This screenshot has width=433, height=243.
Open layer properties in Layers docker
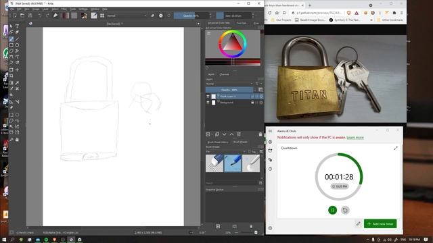pos(239,134)
